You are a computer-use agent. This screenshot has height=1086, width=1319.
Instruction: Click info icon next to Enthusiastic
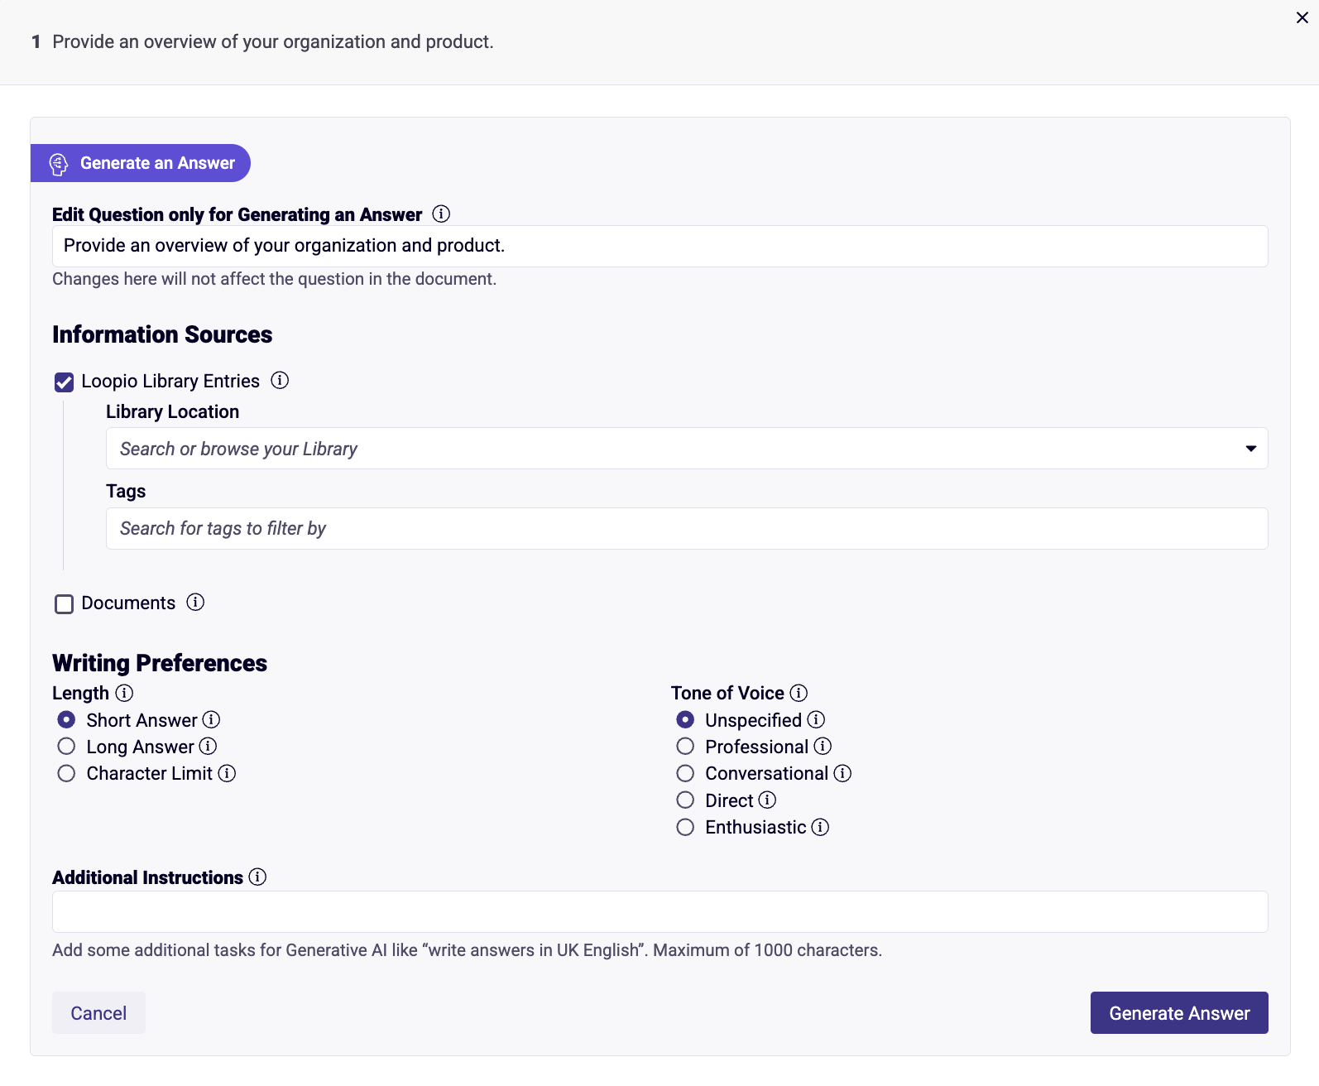[x=820, y=827]
